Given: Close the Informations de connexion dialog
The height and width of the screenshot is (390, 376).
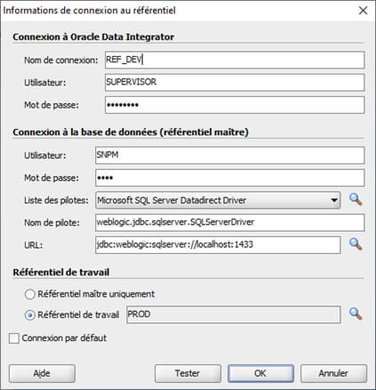Looking at the screenshot, I should click(364, 11).
